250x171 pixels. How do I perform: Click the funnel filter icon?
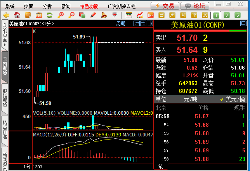(x=115, y=16)
